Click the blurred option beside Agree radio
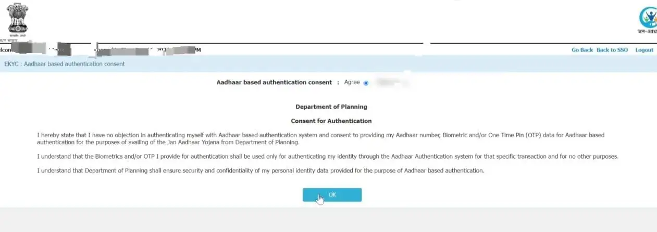 [x=392, y=83]
